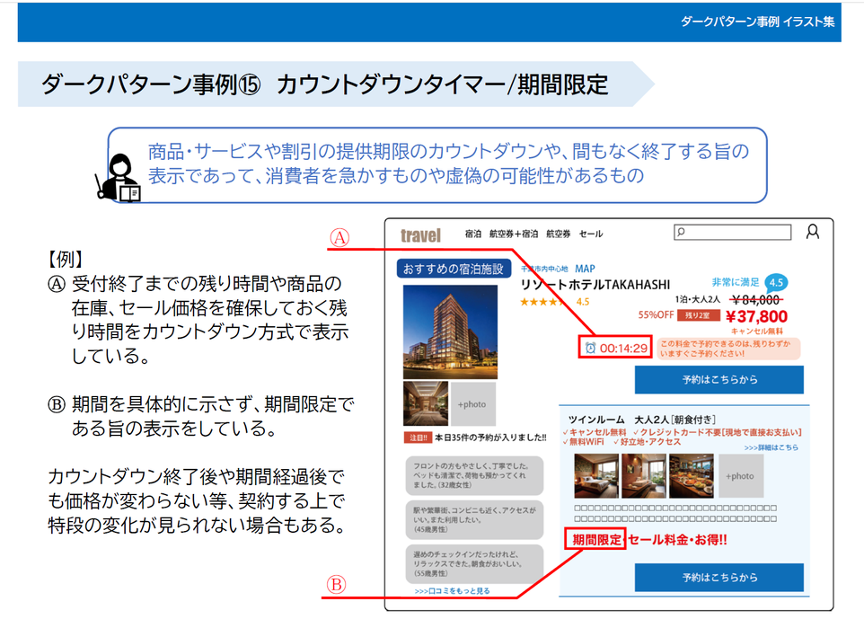The height and width of the screenshot is (619, 864).
Task: Click the twin room bed photo thumbnail
Action: tap(596, 476)
